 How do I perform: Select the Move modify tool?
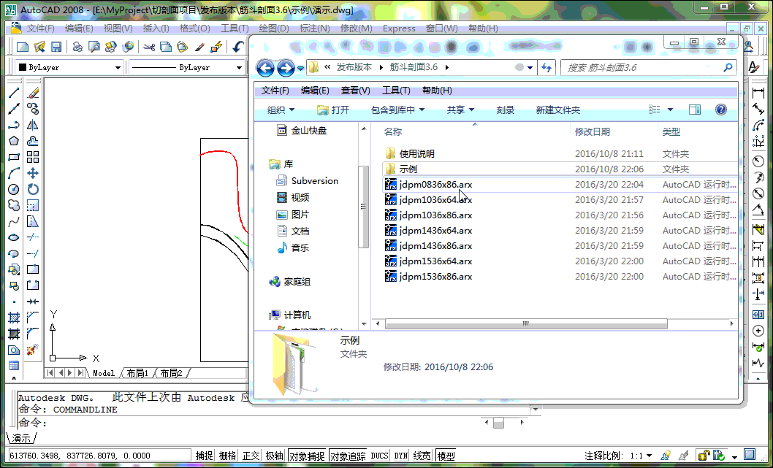tap(33, 174)
